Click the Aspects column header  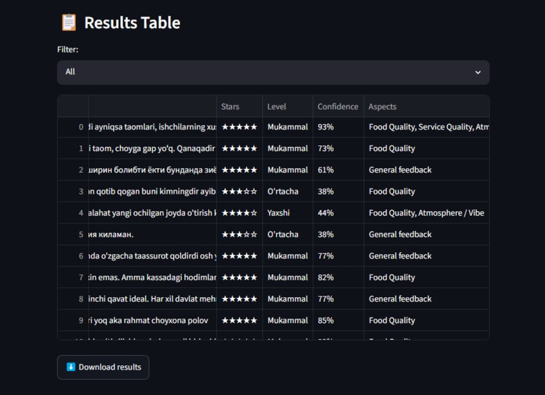[x=426, y=107]
